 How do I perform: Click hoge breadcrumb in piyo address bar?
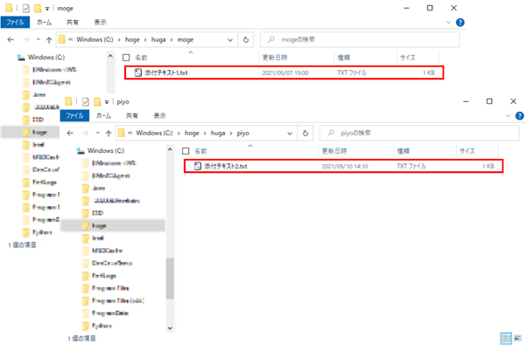tap(192, 133)
